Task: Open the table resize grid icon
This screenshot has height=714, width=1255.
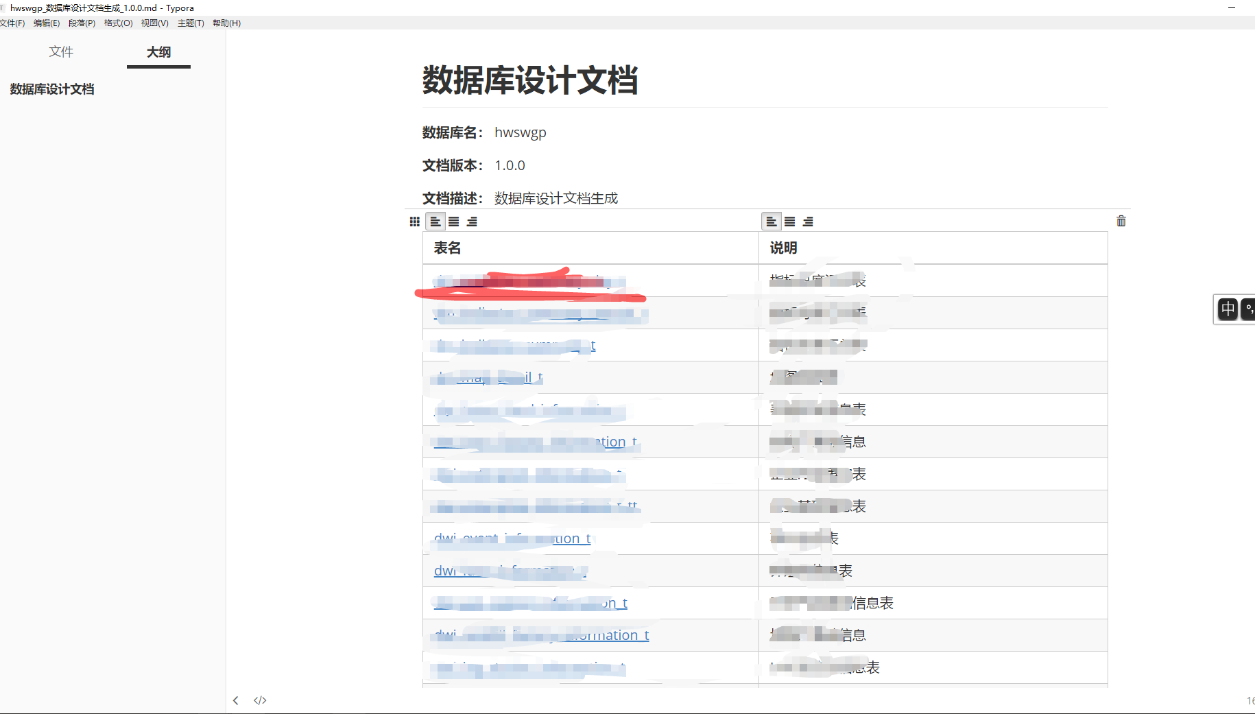Action: pos(414,222)
